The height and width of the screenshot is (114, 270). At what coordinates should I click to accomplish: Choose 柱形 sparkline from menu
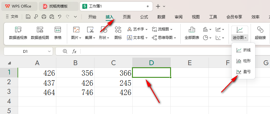coord(243,61)
